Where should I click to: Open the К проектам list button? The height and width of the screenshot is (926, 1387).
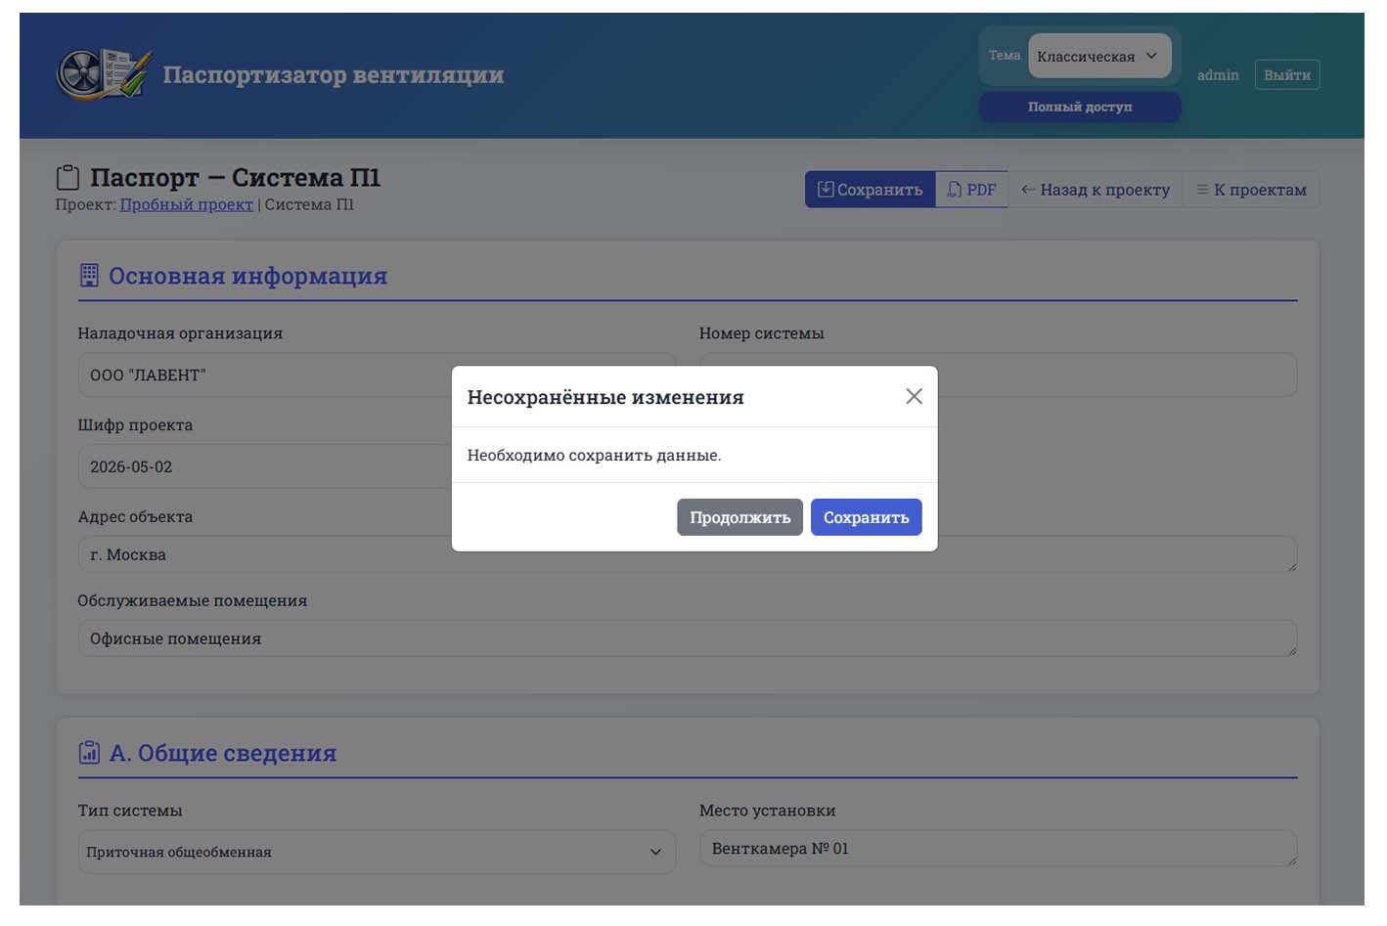point(1251,190)
